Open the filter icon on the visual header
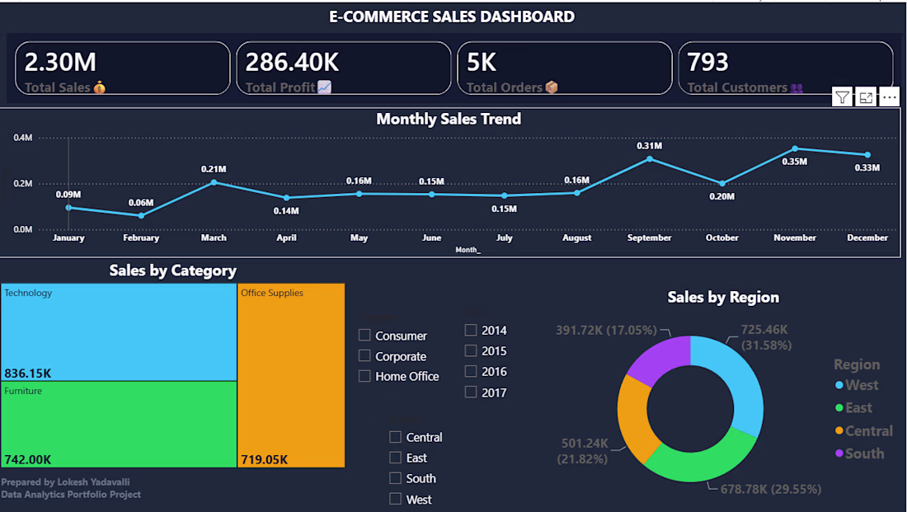The width and height of the screenshot is (907, 512). point(842,97)
